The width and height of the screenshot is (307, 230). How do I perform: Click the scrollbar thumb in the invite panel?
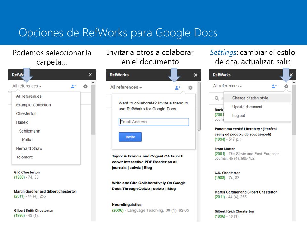[x=199, y=106]
